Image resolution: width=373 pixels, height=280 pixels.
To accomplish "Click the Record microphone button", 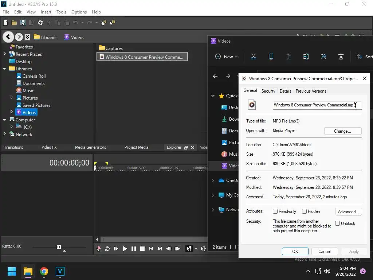I will point(98,249).
